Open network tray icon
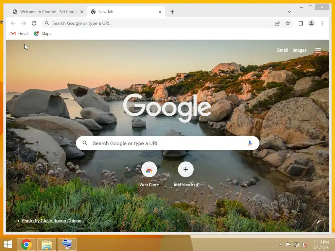The image size is (335, 251). click(296, 245)
